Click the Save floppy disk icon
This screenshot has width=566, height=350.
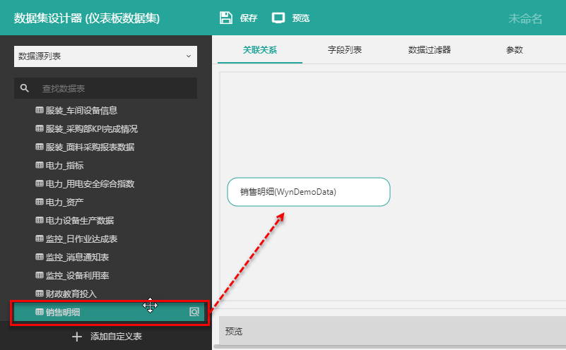pyautogui.click(x=226, y=18)
